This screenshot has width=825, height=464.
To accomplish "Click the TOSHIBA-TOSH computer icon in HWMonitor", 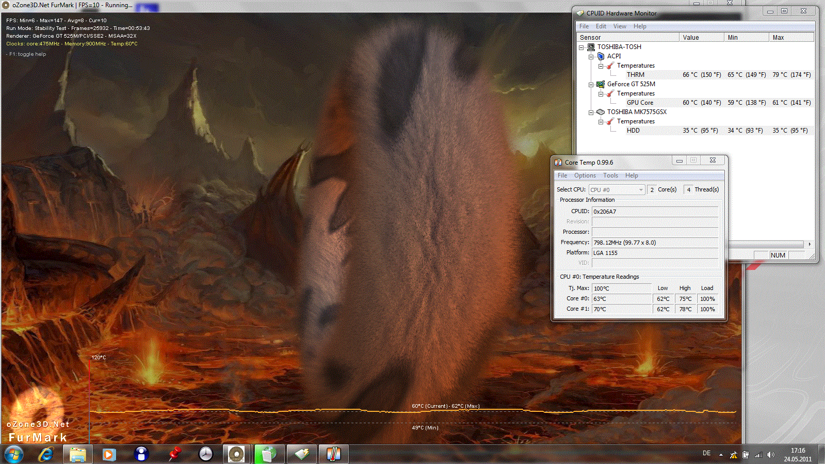I will point(591,47).
